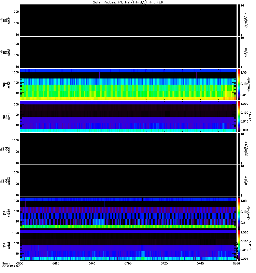Viewport: 256px width, 273px height.
Task: Click the thc fbk edc12 axis label
Action: tap(6, 213)
